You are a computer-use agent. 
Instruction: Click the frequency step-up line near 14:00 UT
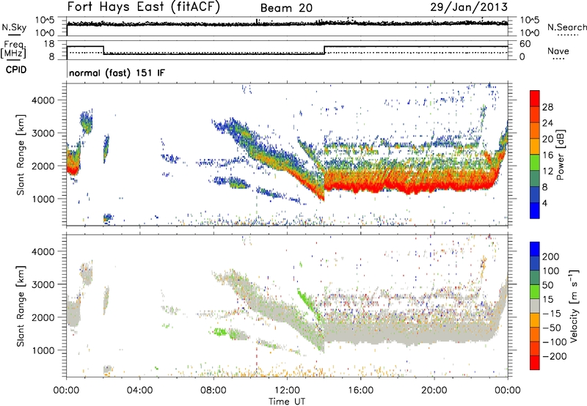[324, 50]
